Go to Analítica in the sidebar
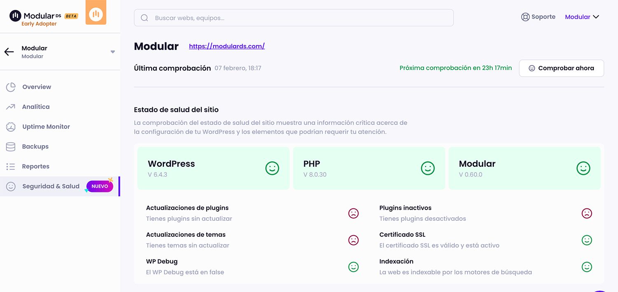This screenshot has width=618, height=292. coord(36,107)
